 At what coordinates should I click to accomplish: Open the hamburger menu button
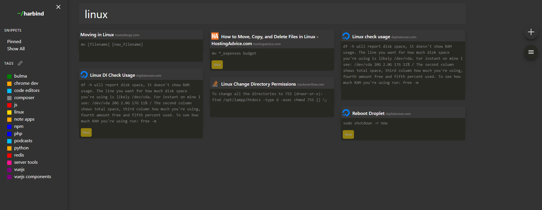(x=531, y=52)
